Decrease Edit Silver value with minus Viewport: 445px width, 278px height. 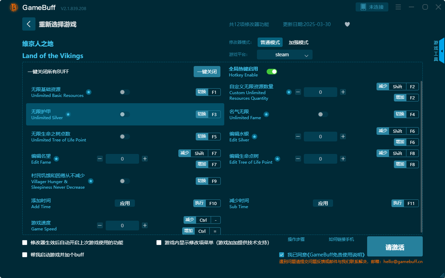click(298, 137)
